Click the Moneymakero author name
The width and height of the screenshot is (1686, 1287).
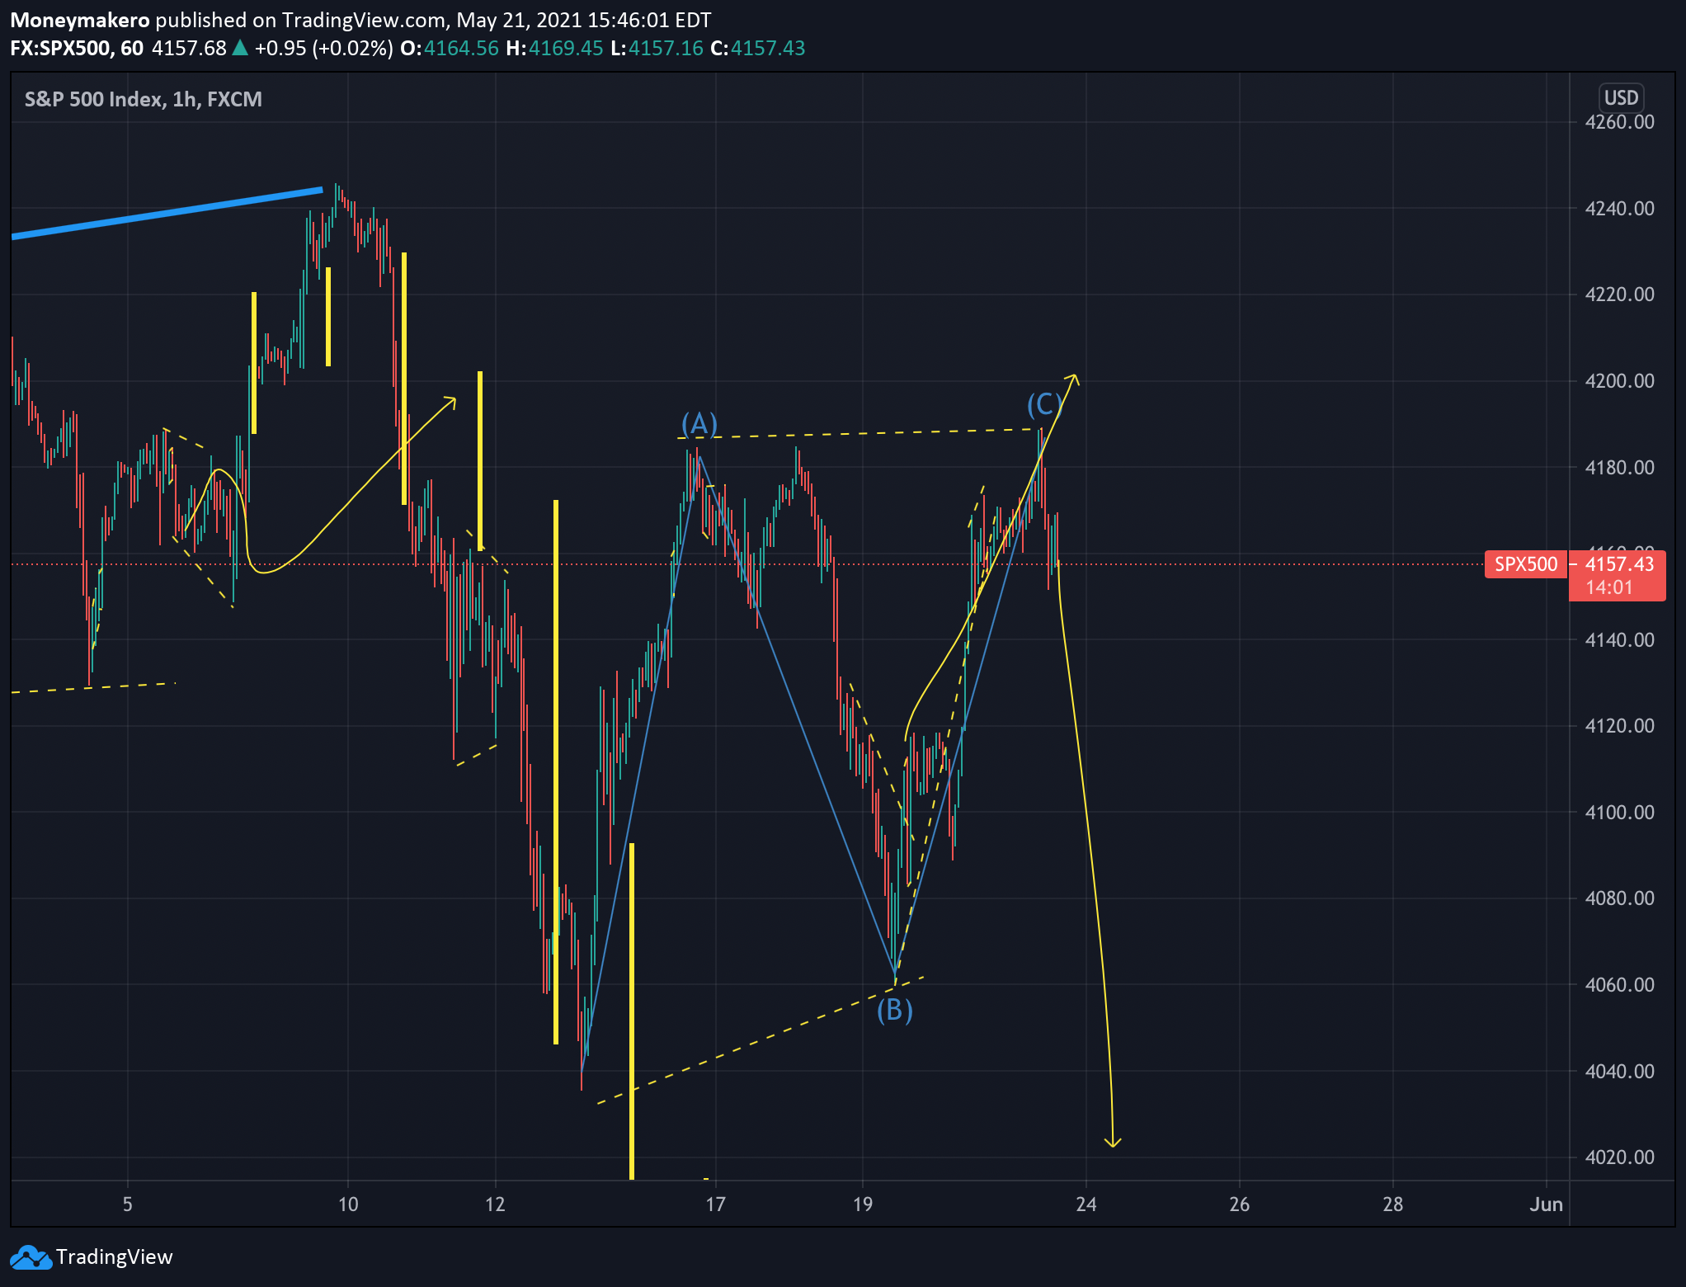click(x=80, y=20)
